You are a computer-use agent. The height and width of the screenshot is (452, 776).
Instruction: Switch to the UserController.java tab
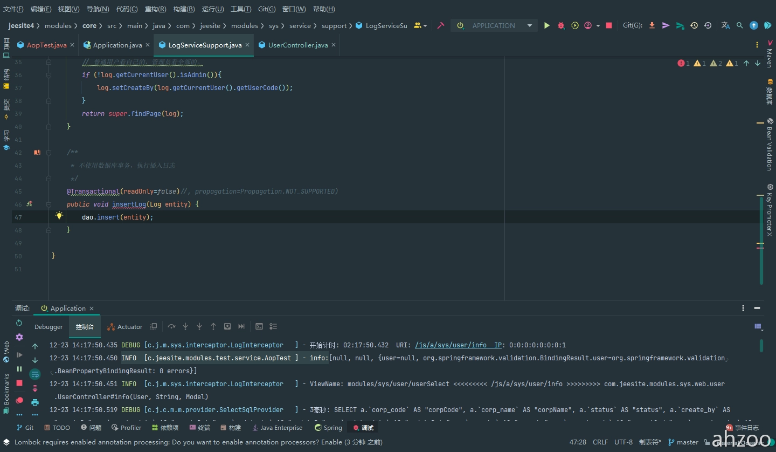point(297,45)
